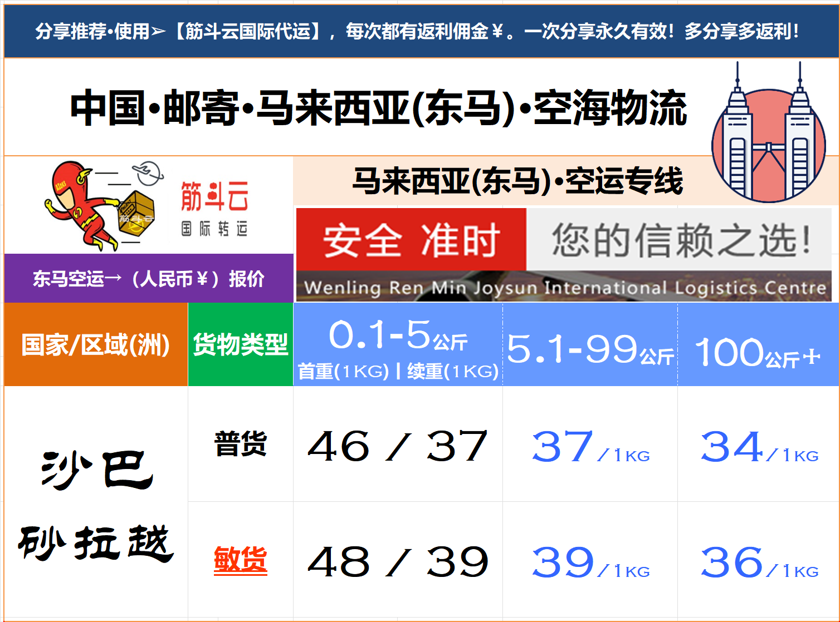Image resolution: width=840 pixels, height=622 pixels.
Task: Click the 46 / 37 price cell
Action: pos(398,446)
